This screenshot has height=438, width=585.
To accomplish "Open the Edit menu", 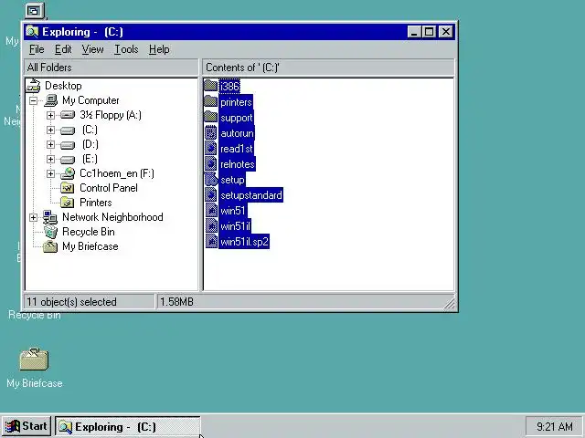I will (x=63, y=49).
